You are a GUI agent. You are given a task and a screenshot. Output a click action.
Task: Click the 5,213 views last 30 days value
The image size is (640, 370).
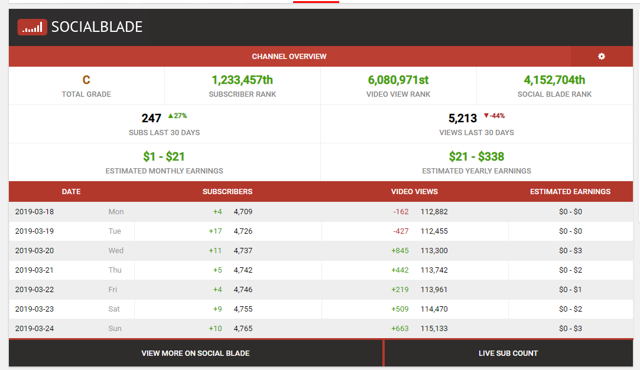tap(463, 118)
